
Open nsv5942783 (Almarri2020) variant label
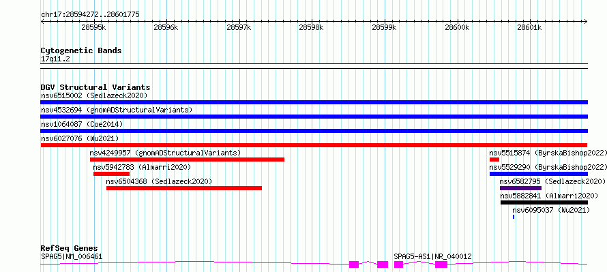(142, 167)
